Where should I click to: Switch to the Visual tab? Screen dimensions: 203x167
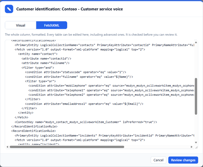click(21, 25)
